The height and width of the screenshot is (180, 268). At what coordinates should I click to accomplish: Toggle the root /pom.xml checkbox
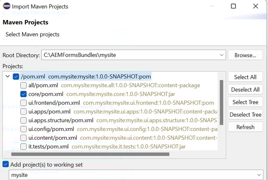16,76
